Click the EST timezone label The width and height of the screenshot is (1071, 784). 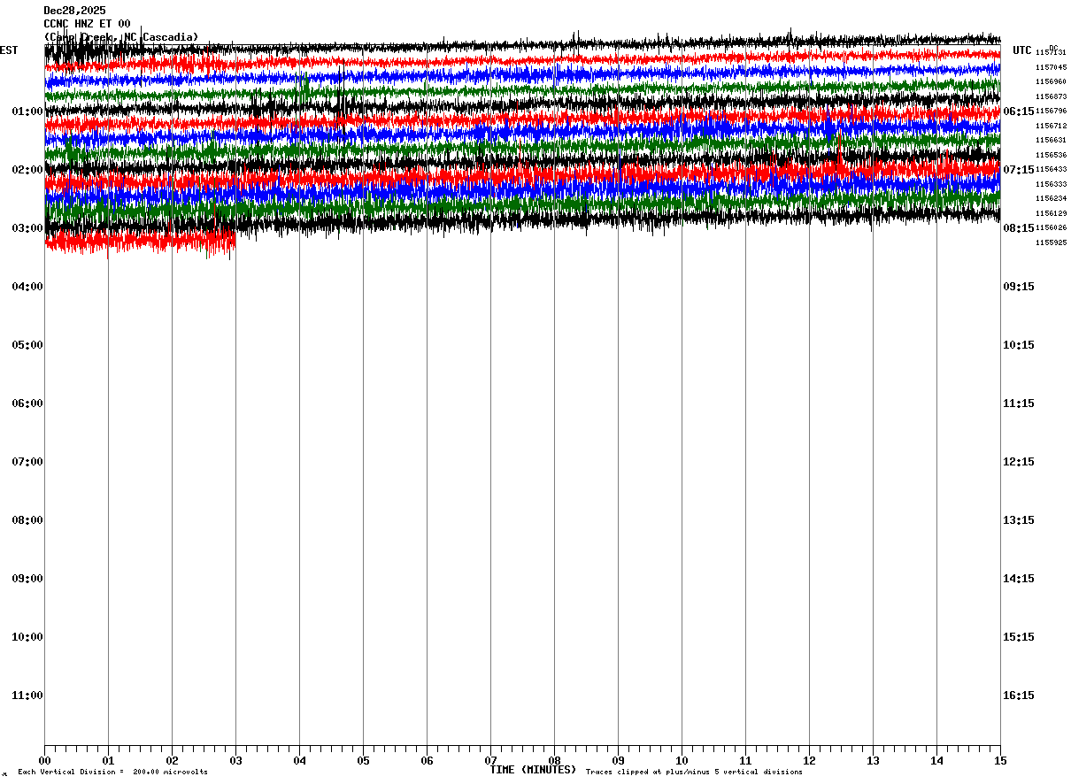[9, 50]
